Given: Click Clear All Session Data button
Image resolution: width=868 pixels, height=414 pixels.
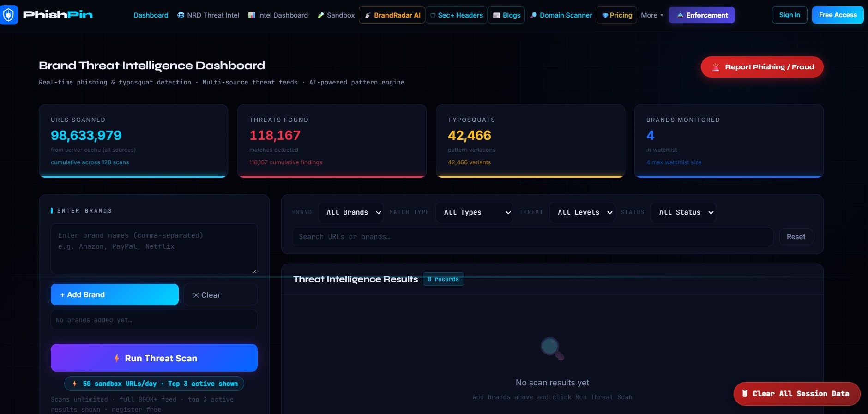Looking at the screenshot, I should click(x=797, y=394).
